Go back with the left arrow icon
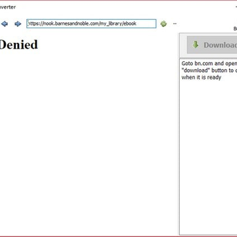The height and width of the screenshot is (237, 237). tap(5, 24)
